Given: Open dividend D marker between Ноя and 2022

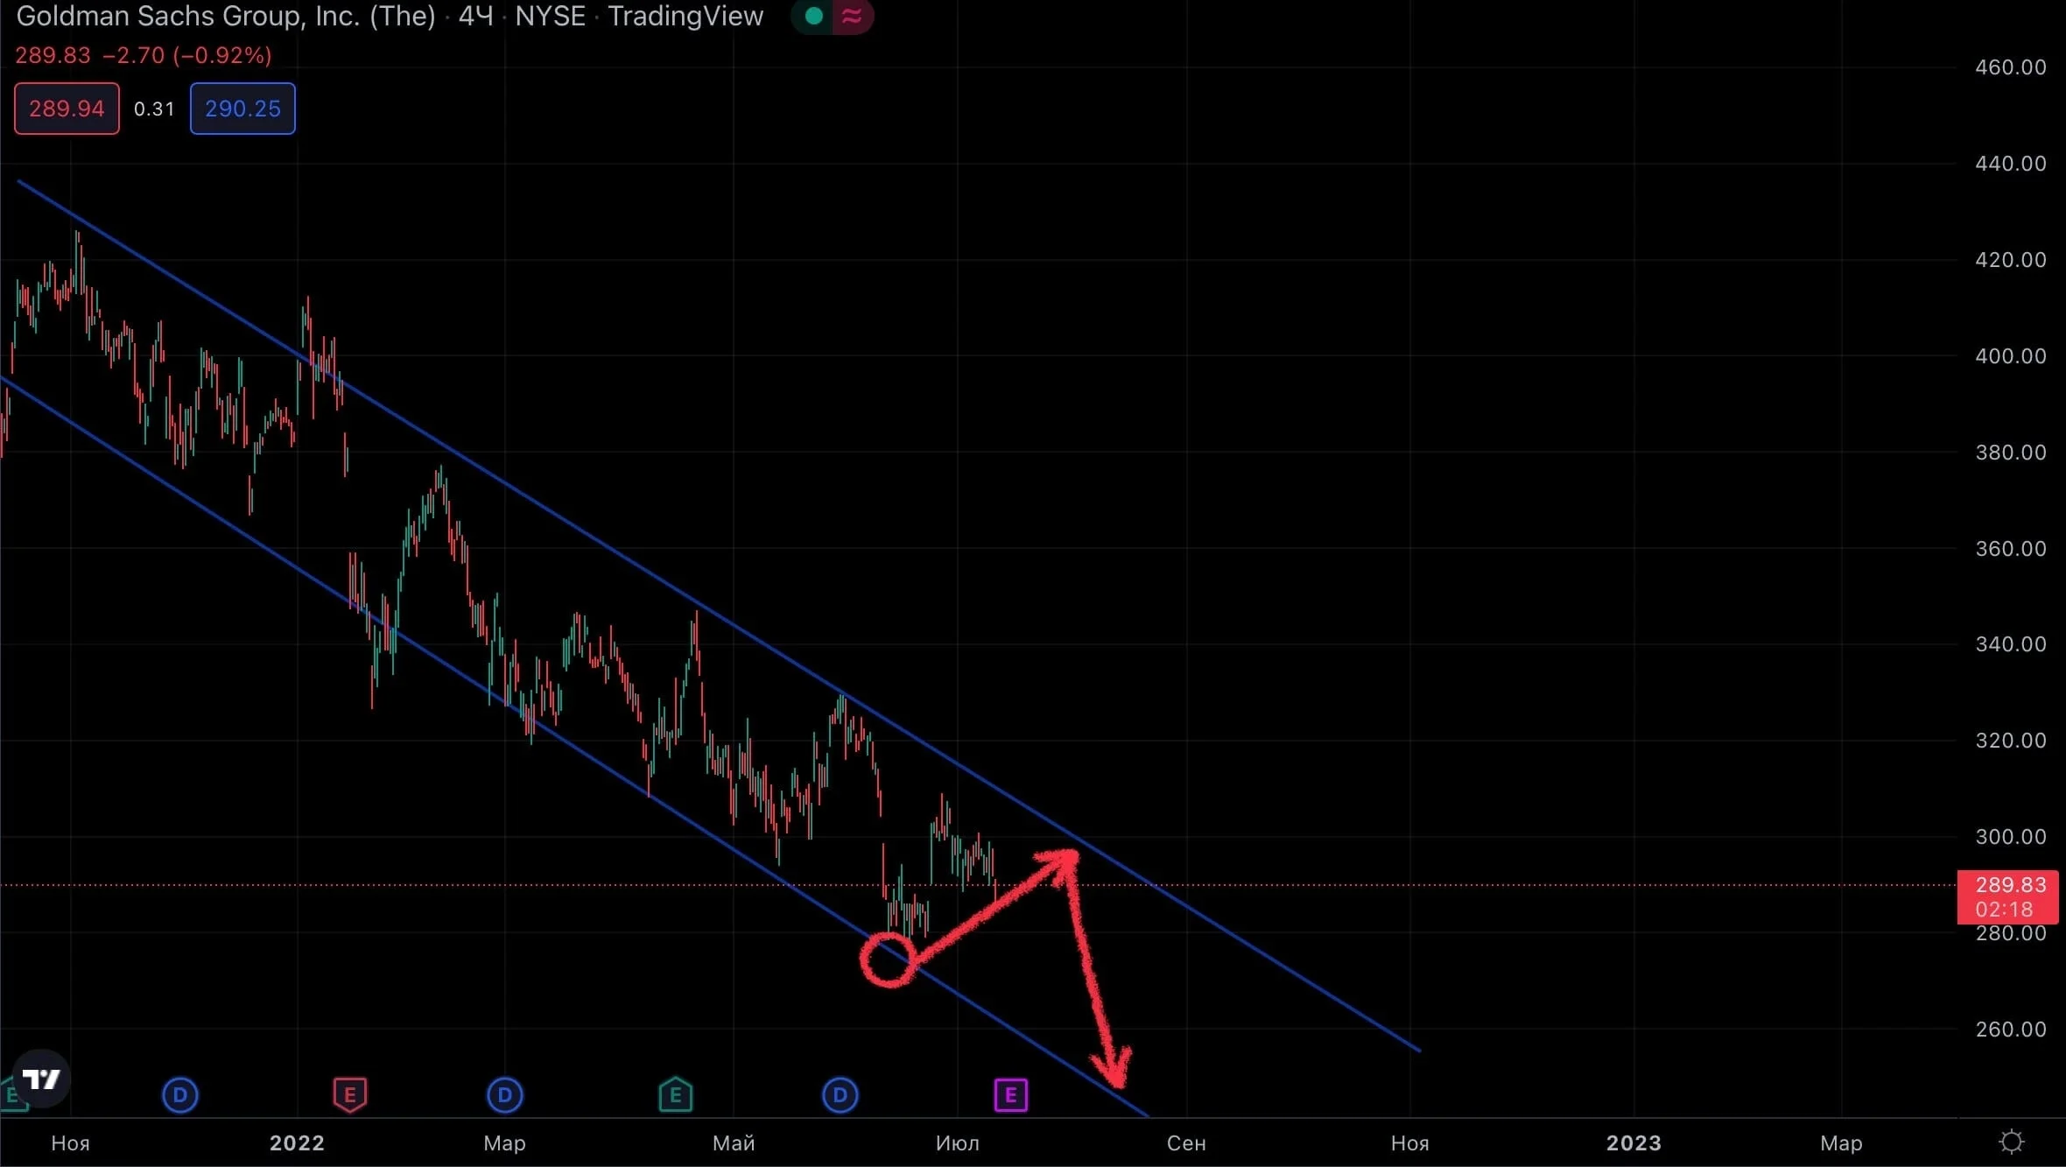Looking at the screenshot, I should pyautogui.click(x=180, y=1095).
